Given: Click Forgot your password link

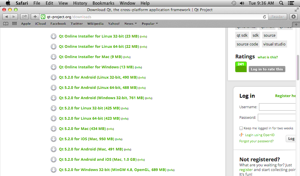Looking at the screenshot, I should (x=256, y=141).
